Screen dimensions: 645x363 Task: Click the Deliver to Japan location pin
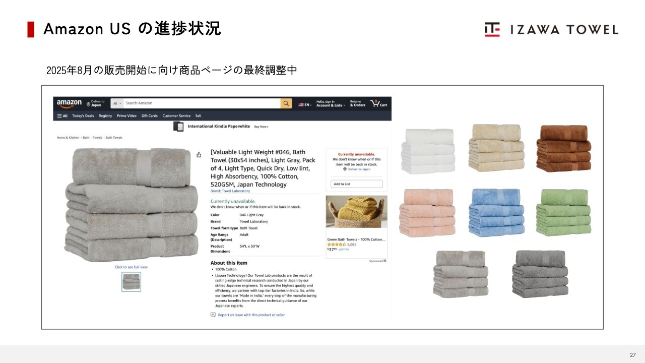pyautogui.click(x=89, y=104)
